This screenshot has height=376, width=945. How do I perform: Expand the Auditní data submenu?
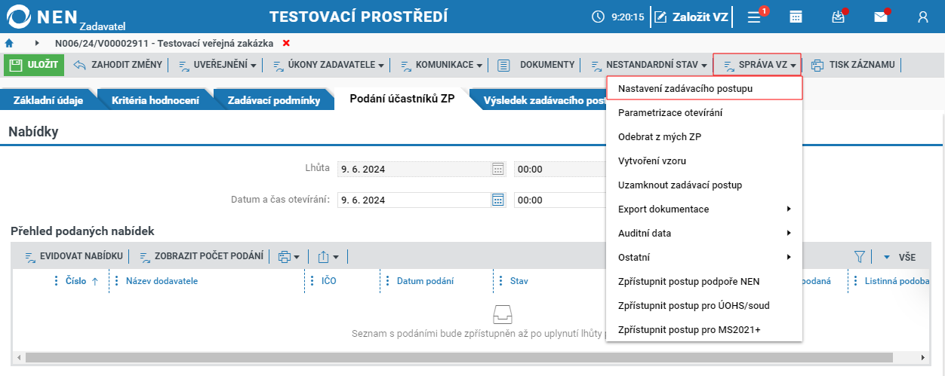[x=704, y=233]
